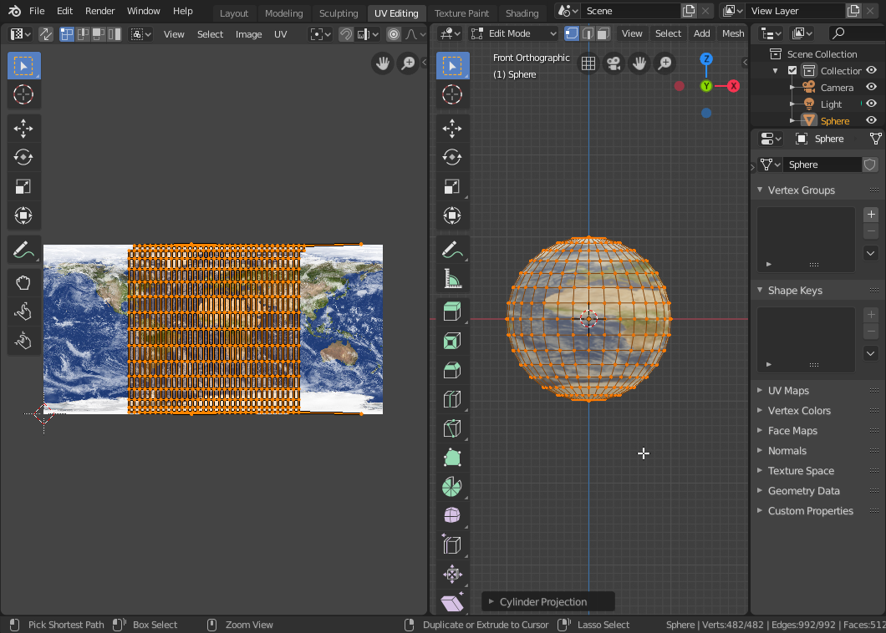Expand the Cylinder Projection operator panel
The width and height of the screenshot is (886, 633).
[x=543, y=601]
